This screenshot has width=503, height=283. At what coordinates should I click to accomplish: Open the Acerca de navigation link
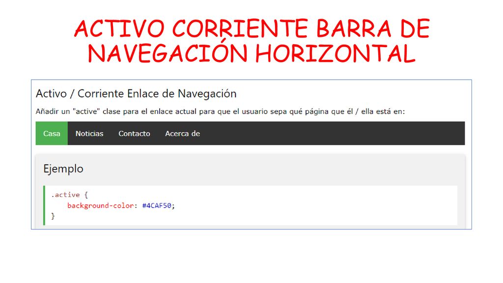coord(182,133)
